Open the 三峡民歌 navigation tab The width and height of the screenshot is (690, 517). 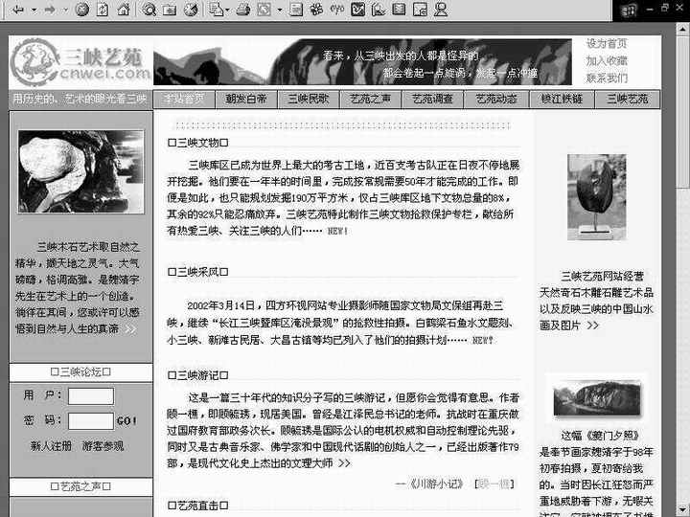(309, 100)
